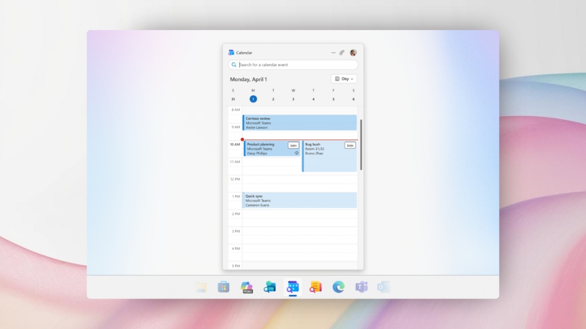586x329 pixels.
Task: Select today, Monday 1, in the week strip
Action: 253,99
